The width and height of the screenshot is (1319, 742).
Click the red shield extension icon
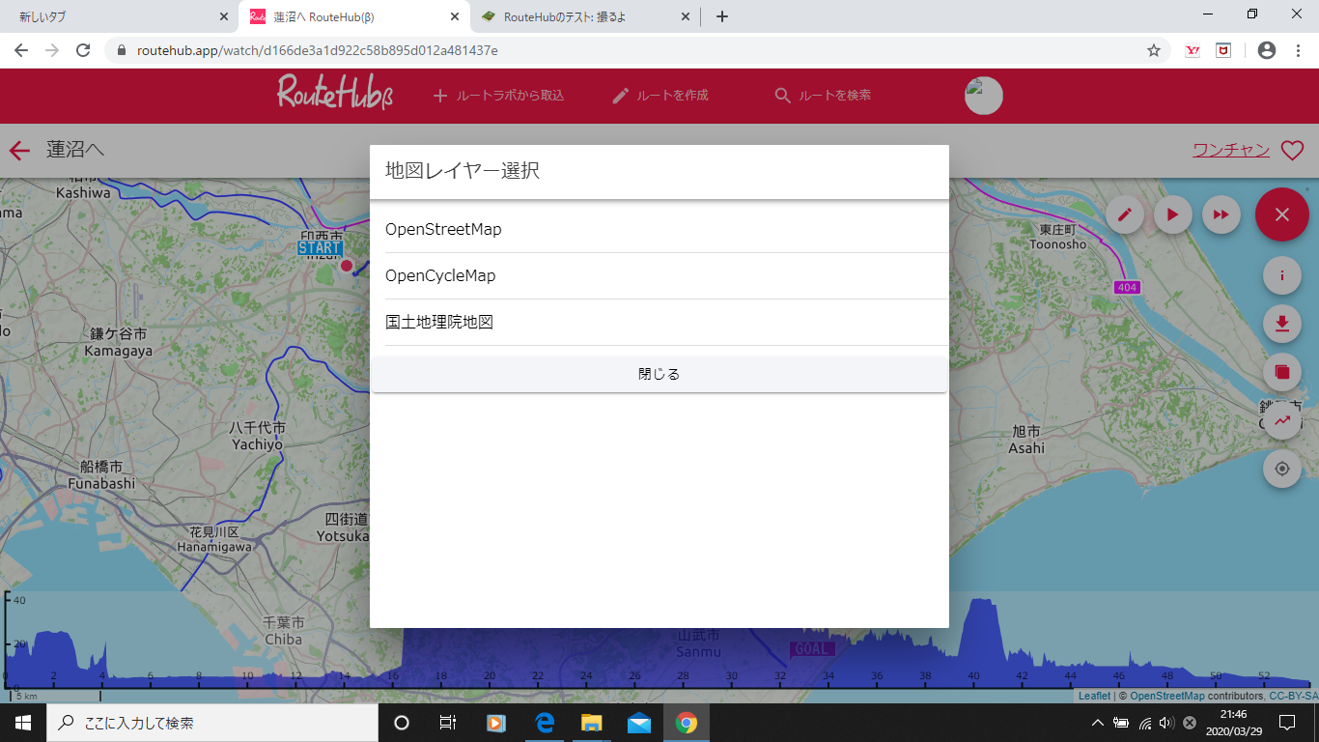[x=1223, y=50]
